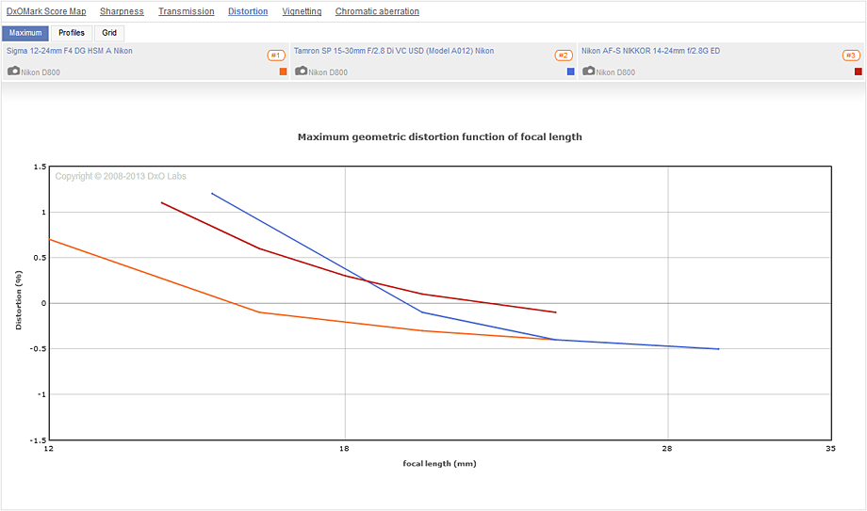
Task: Click the #2 rank badge
Action: tap(564, 56)
